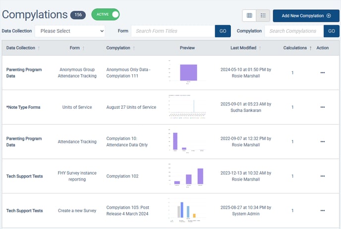This screenshot has height=229, width=341.
Task: Open action menu for Compylation 105 row
Action: click(x=322, y=211)
